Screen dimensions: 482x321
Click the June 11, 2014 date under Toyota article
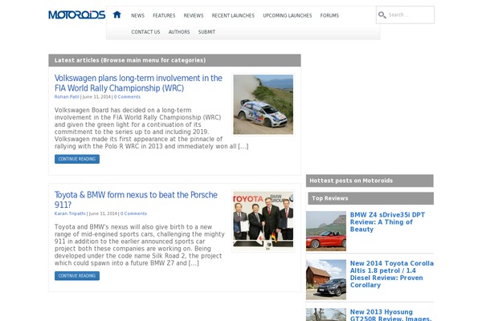click(103, 213)
